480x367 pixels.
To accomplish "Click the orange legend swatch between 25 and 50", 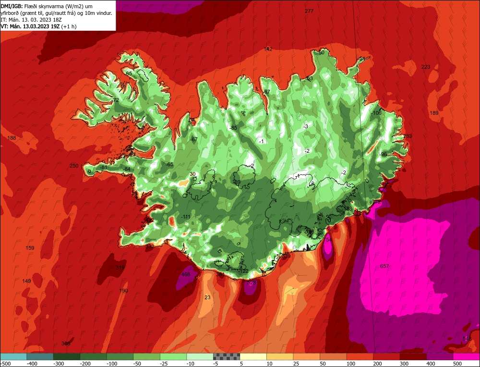I will pyautogui.click(x=306, y=356).
